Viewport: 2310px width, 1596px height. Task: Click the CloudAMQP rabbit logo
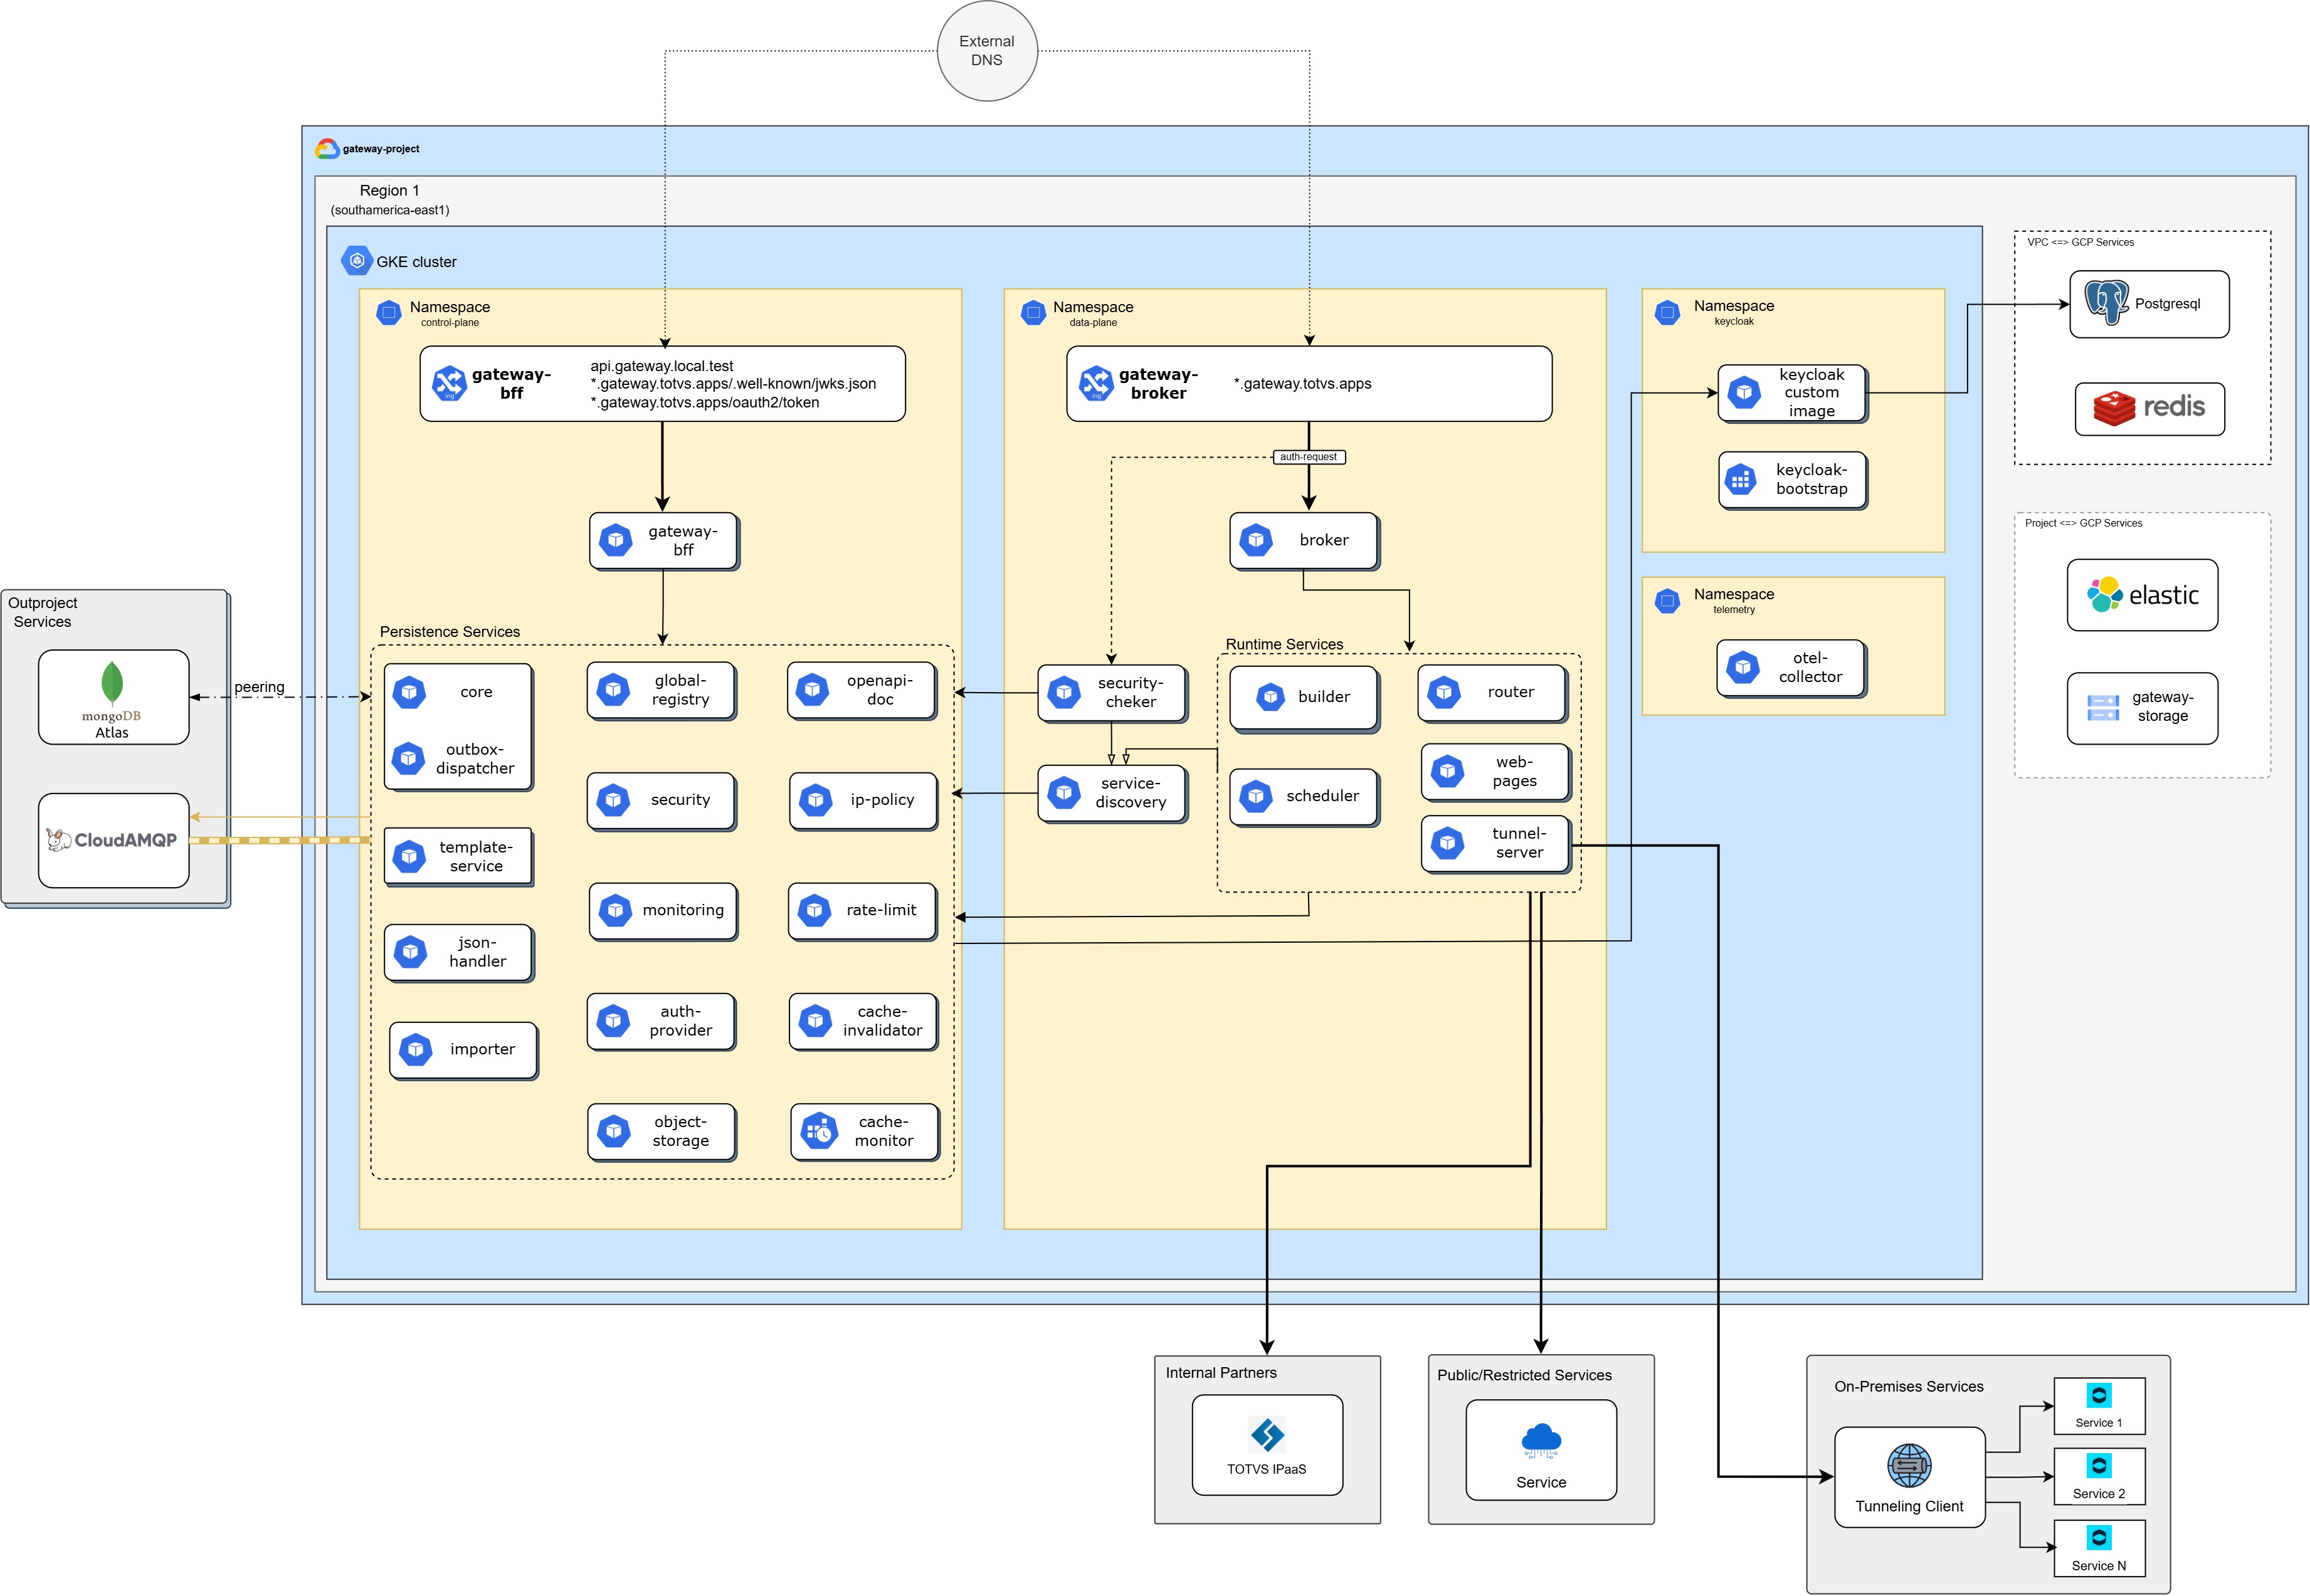(x=112, y=840)
